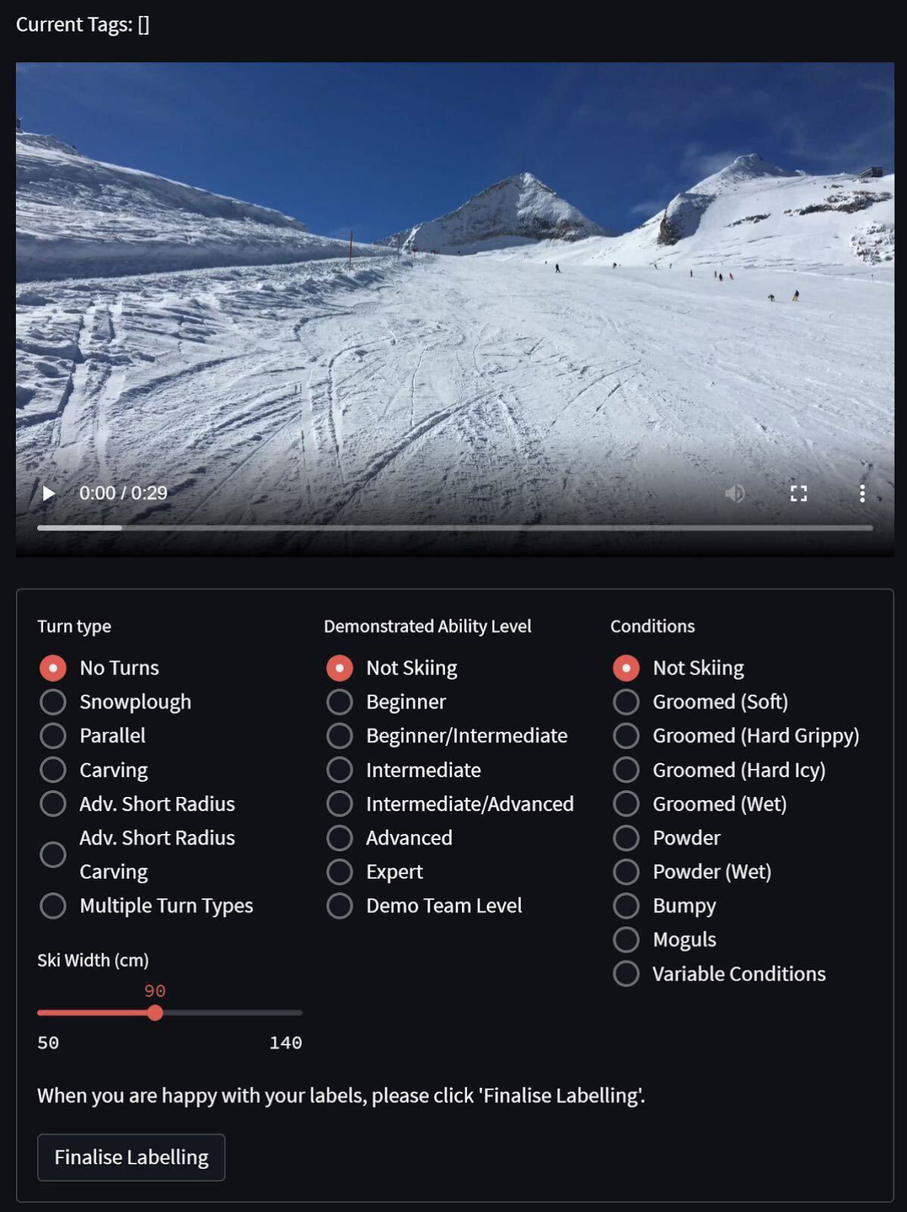907x1212 pixels.
Task: Select the Parallel turn type
Action: click(x=92, y=736)
